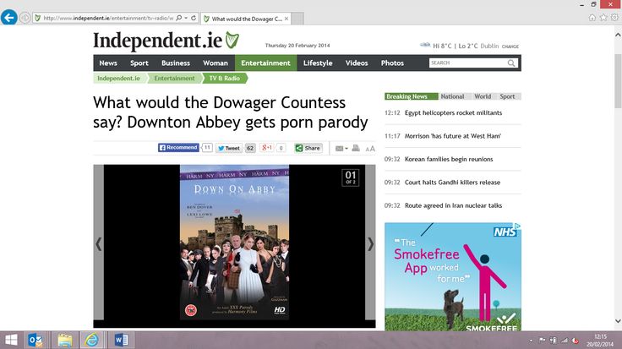
Task: Open the Videos navigation item
Action: 357,63
